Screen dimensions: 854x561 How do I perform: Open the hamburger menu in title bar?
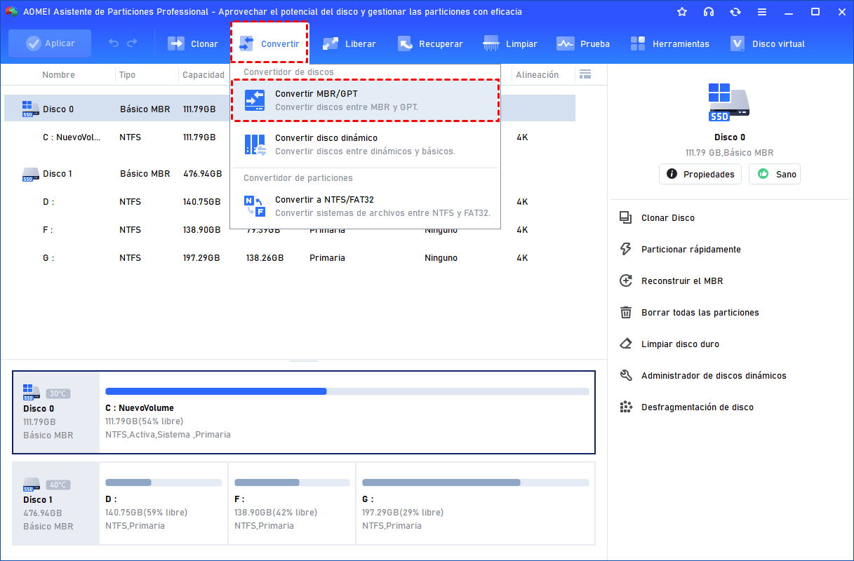click(x=762, y=12)
